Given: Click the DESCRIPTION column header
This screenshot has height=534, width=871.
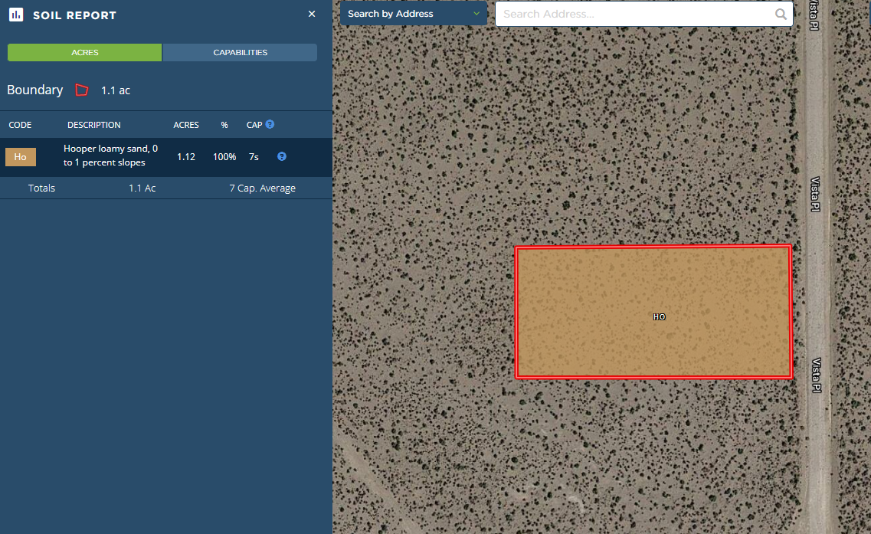Looking at the screenshot, I should click(x=93, y=125).
